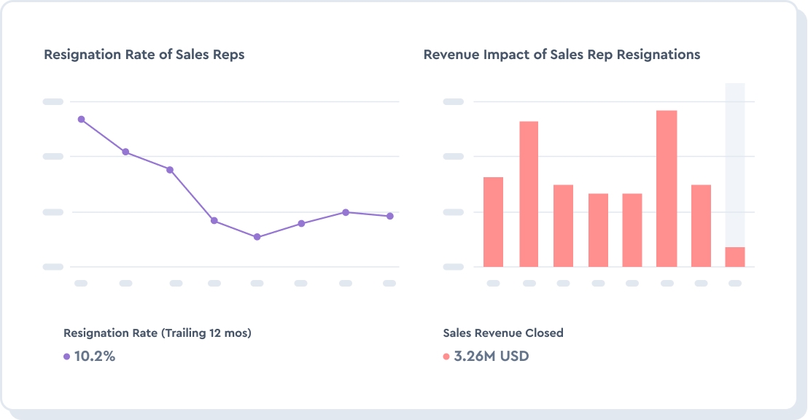Select the Resignation Rate of Sales Reps title
Viewport: 808px width, 420px height.
click(x=144, y=54)
